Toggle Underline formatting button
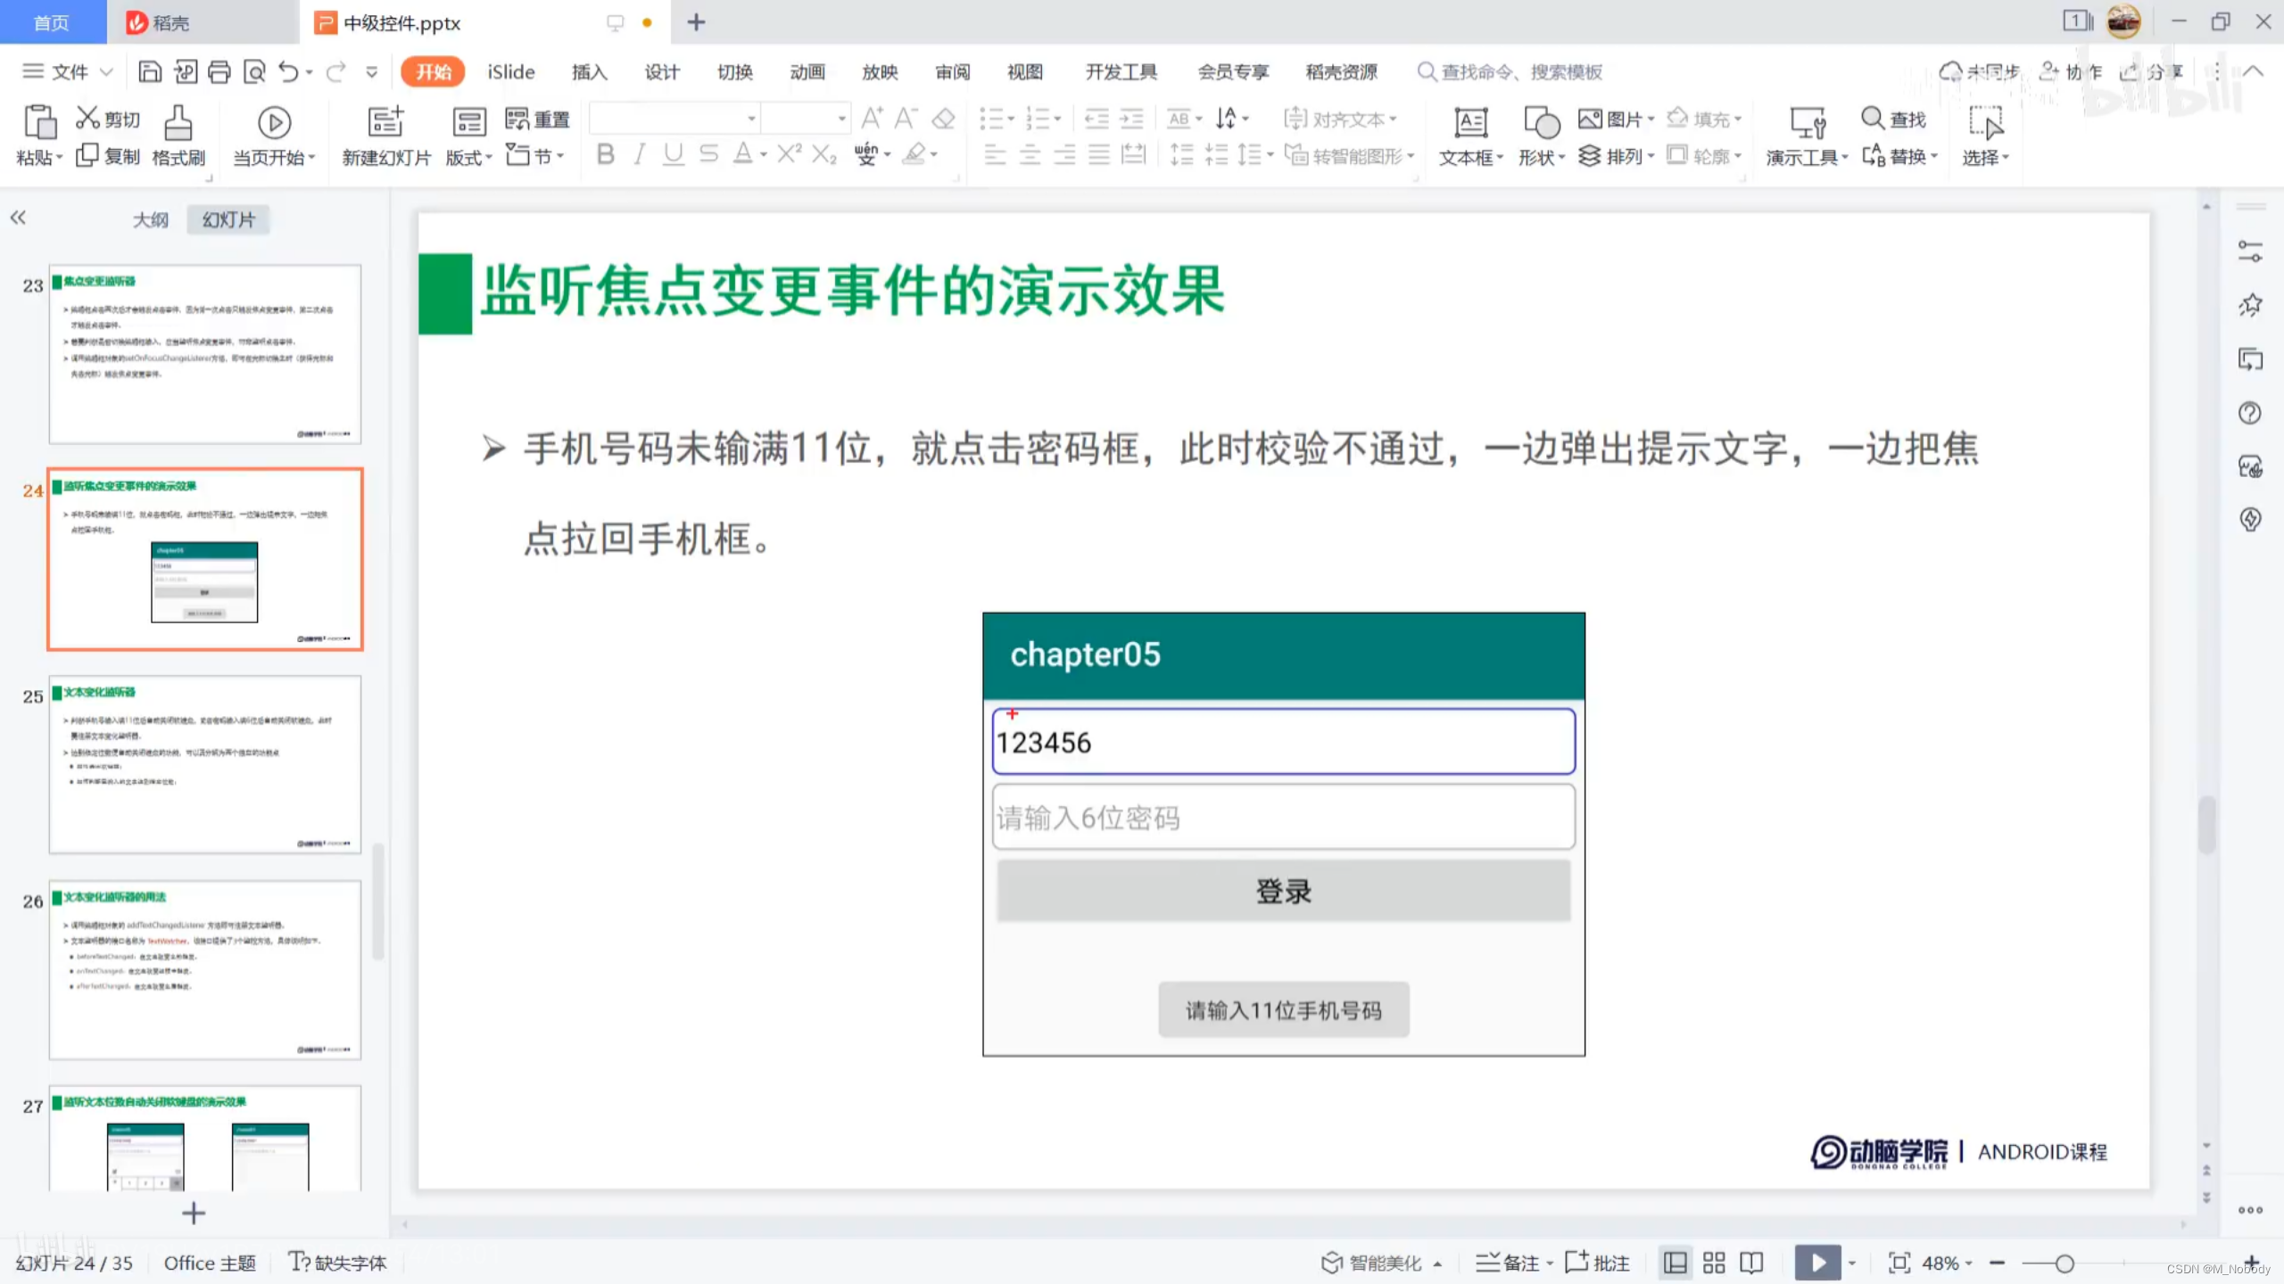This screenshot has width=2284, height=1284. tap(674, 155)
